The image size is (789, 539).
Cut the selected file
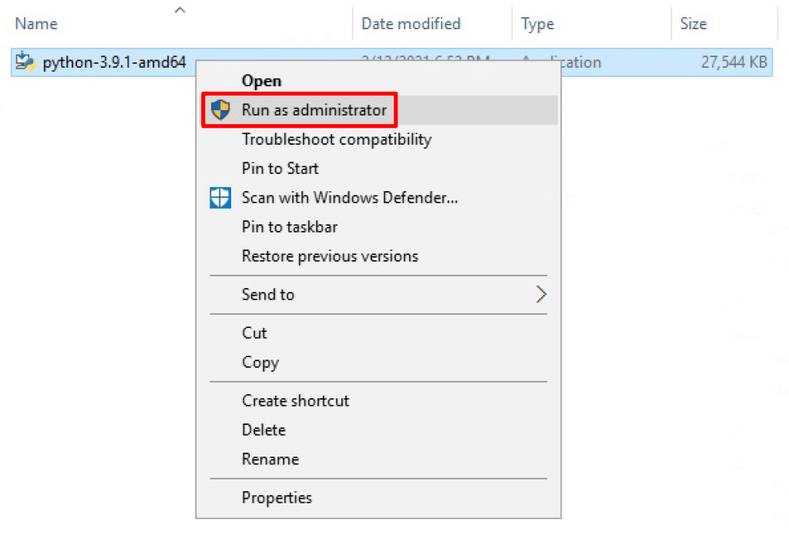click(254, 333)
